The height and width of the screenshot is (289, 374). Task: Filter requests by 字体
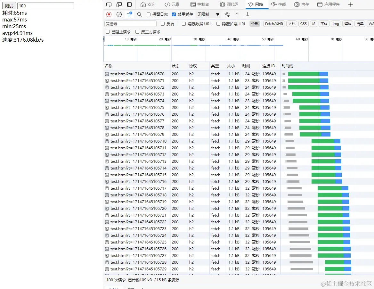[324, 24]
